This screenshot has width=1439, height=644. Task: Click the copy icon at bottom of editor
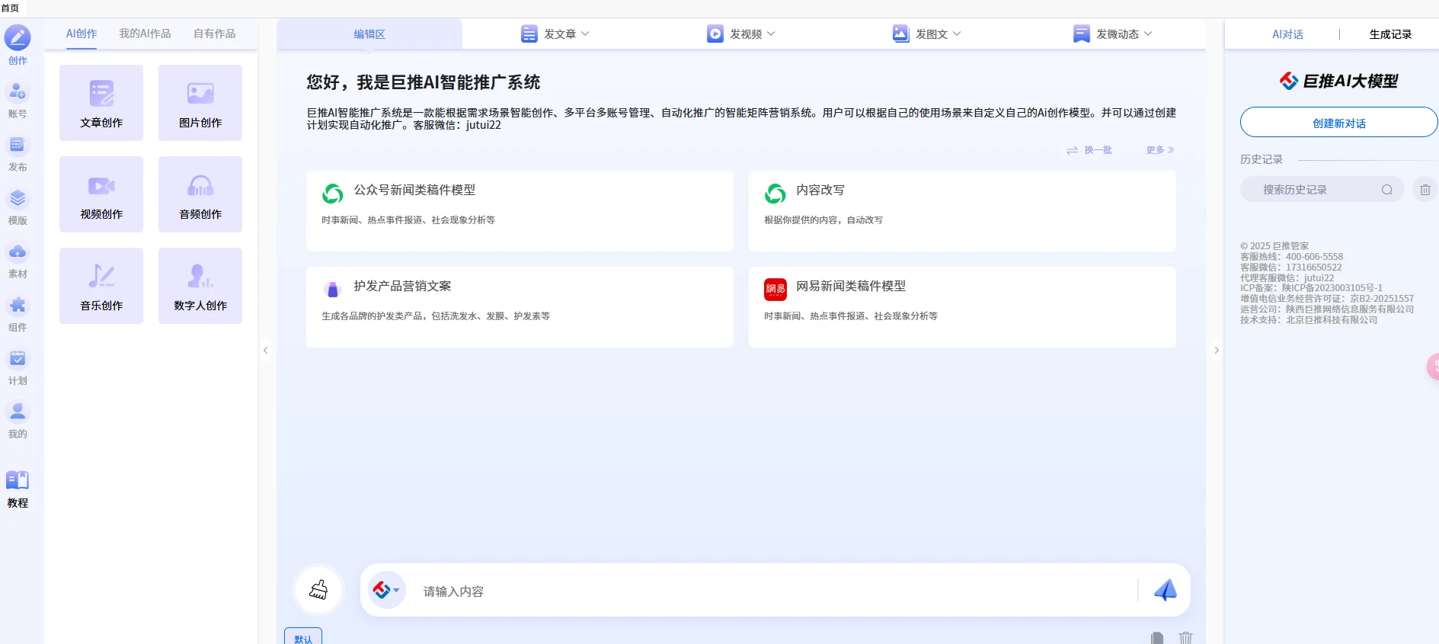coord(1157,638)
